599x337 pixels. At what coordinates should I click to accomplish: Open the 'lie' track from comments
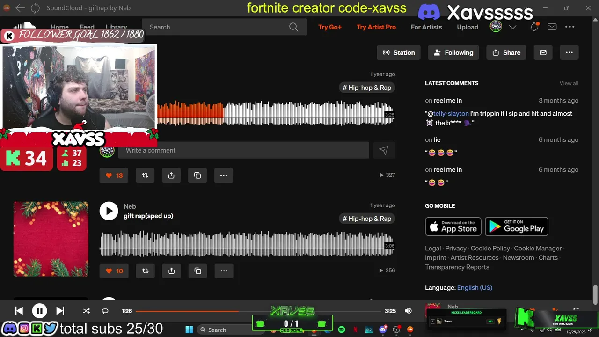(x=437, y=139)
